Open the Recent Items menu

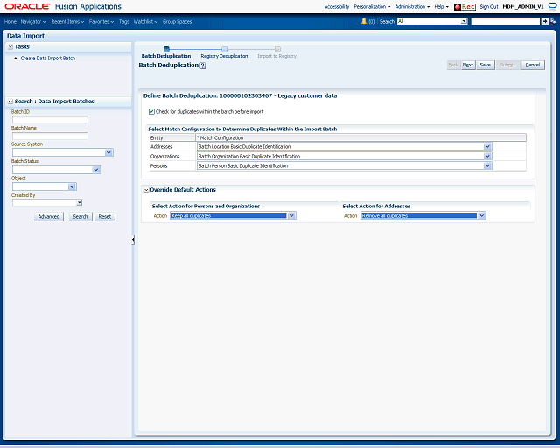point(67,21)
